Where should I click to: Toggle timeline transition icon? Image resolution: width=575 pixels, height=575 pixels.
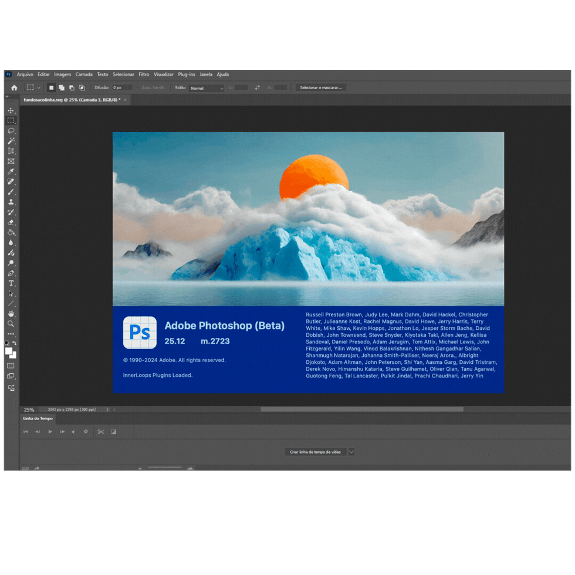tap(114, 432)
